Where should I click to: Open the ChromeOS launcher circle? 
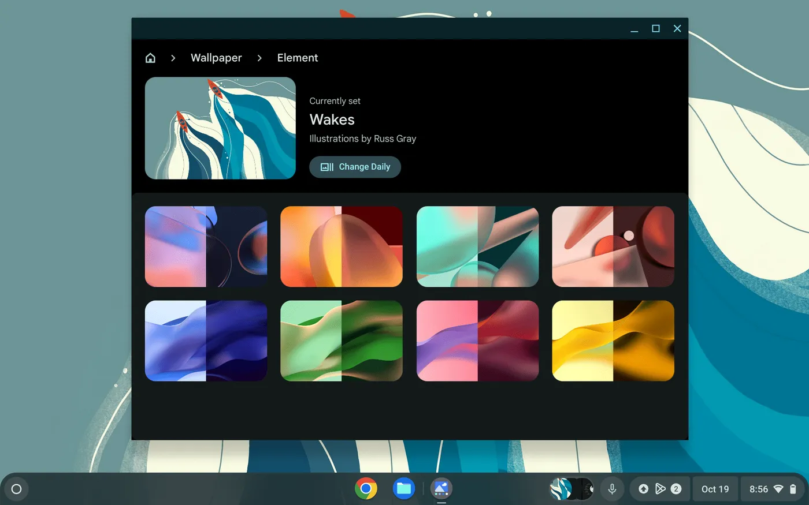click(16, 489)
